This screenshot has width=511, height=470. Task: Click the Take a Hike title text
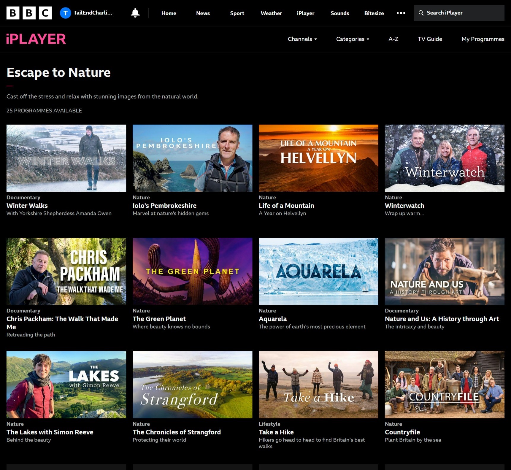276,432
